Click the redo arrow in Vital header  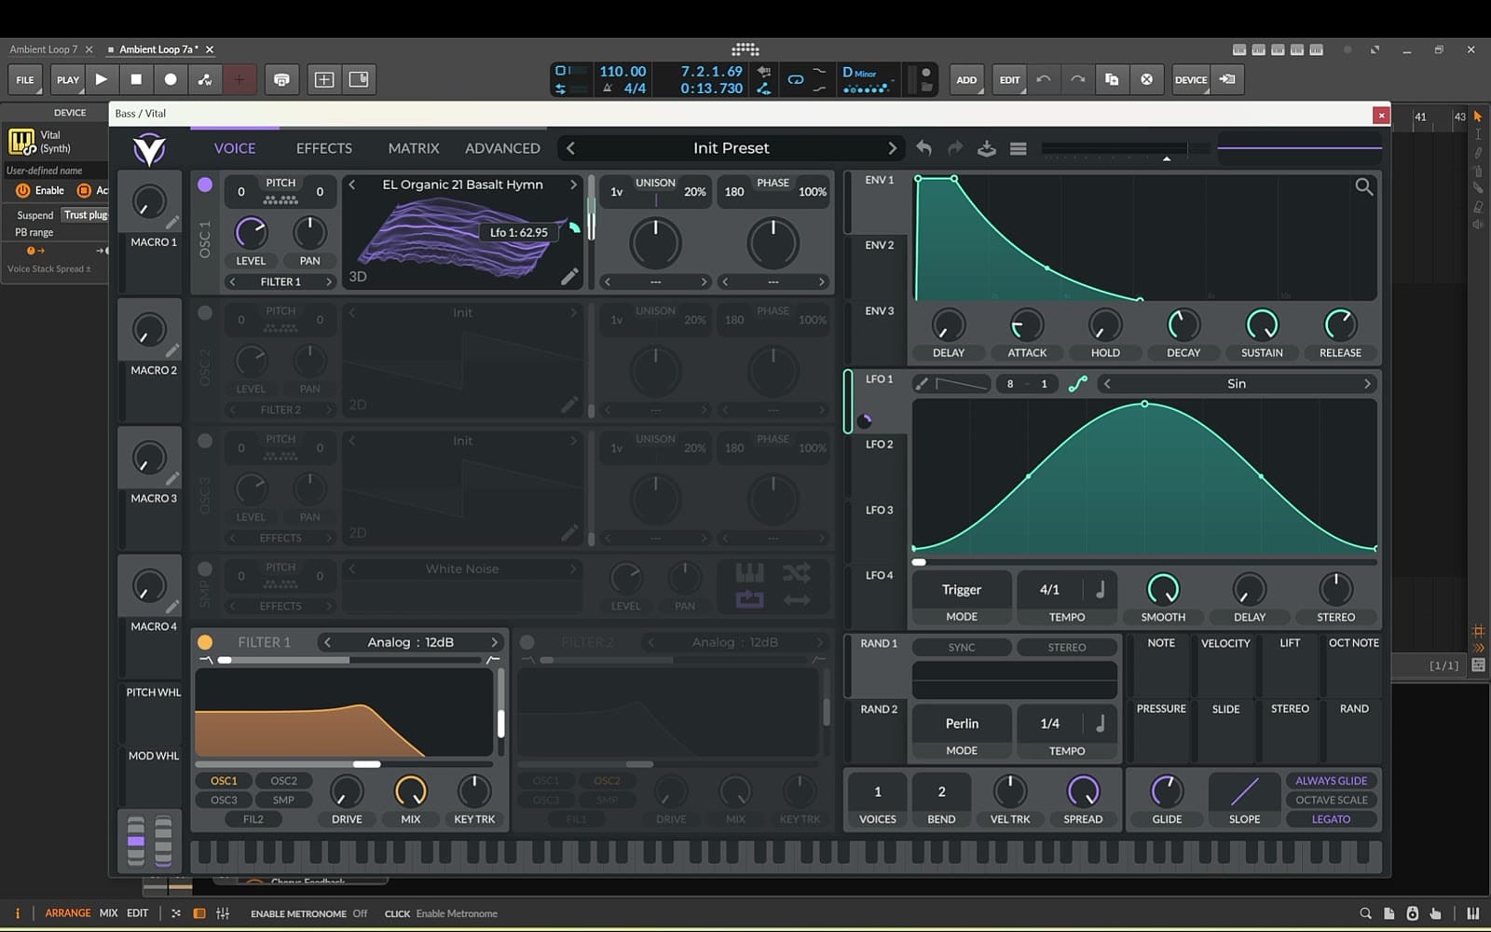[955, 148]
